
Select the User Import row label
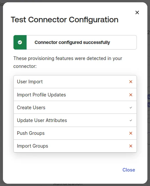pyautogui.click(x=30, y=82)
